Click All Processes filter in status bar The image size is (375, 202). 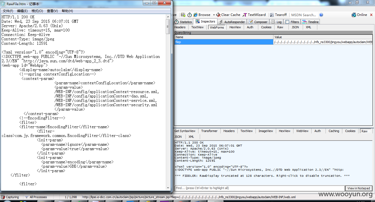[x=36, y=197]
